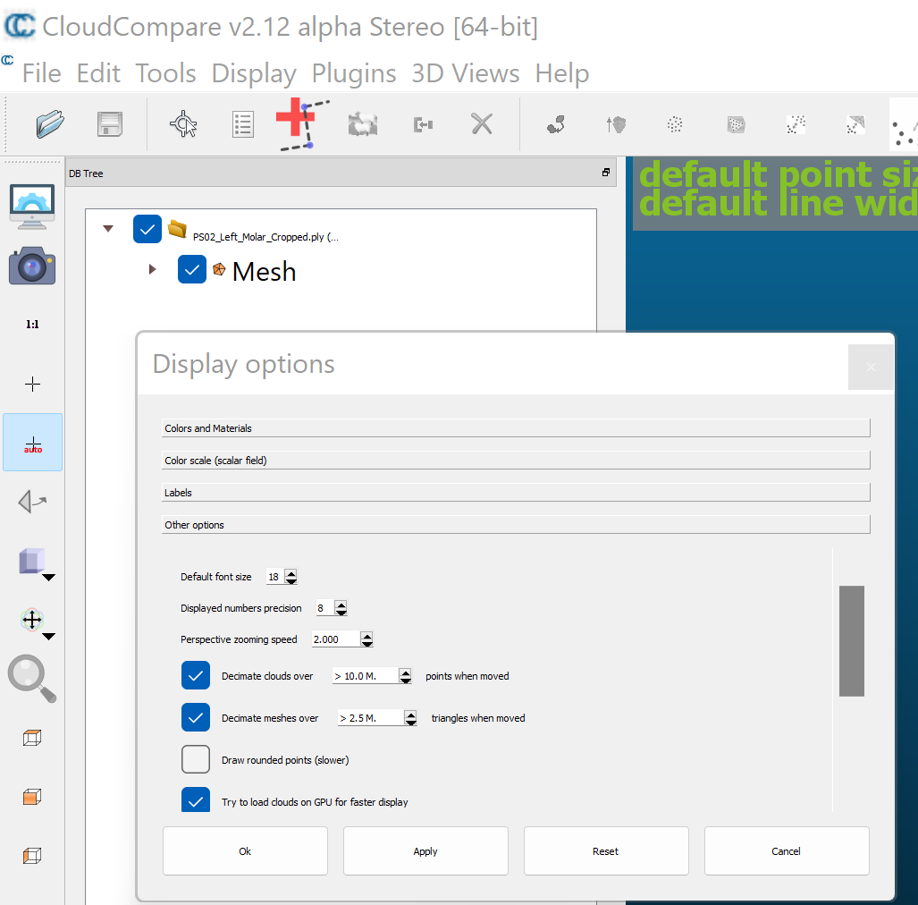This screenshot has width=918, height=905.
Task: Click the Apply button
Action: tap(425, 850)
